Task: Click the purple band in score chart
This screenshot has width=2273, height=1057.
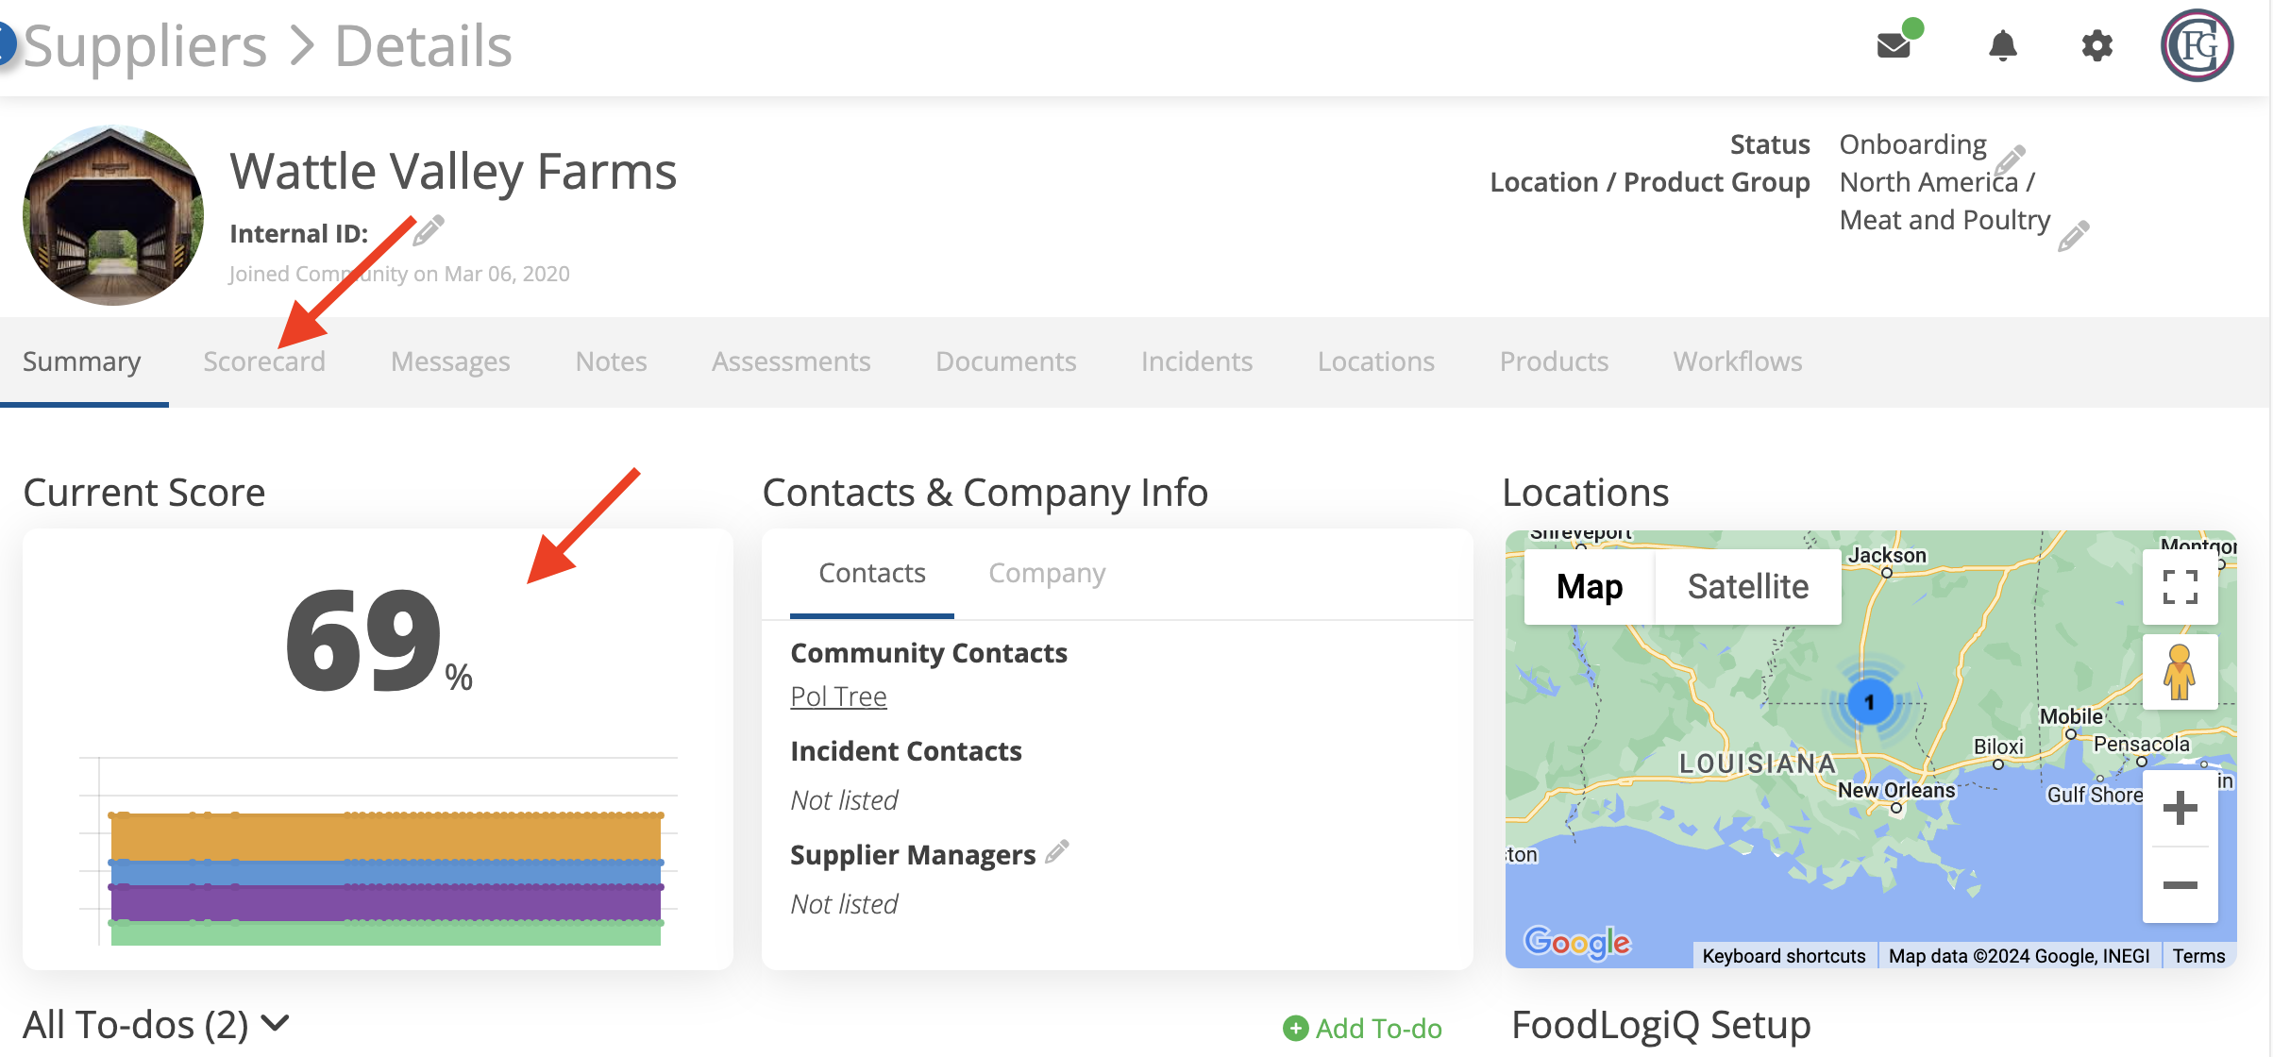Action: coord(385,904)
